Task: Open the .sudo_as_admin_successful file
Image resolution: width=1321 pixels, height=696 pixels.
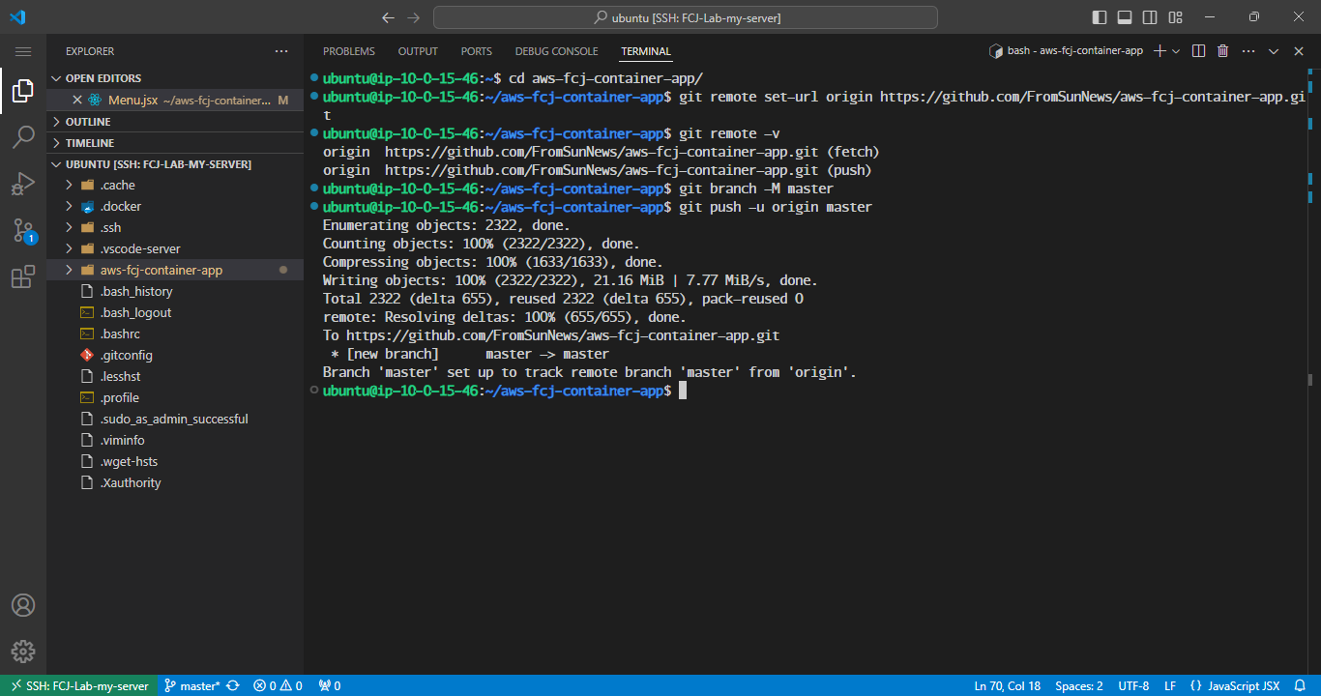Action: [175, 420]
